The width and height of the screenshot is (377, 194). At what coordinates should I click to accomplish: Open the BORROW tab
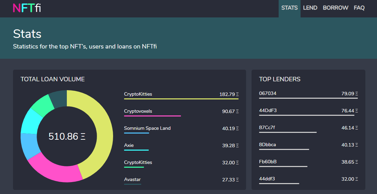click(x=336, y=8)
